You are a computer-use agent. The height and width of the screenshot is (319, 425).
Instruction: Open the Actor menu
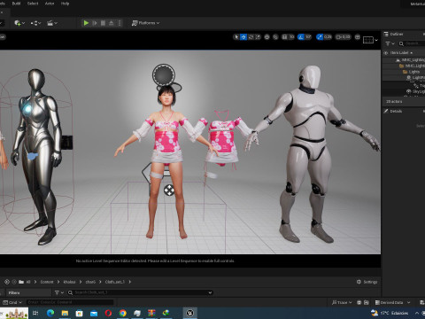(x=50, y=4)
